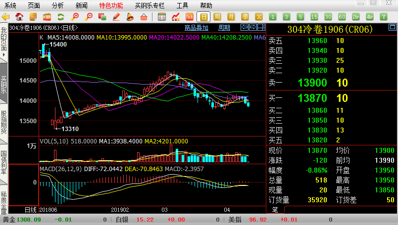Click the zoom in magnifier icon
The width and height of the screenshot is (398, 225).
(x=75, y=17)
